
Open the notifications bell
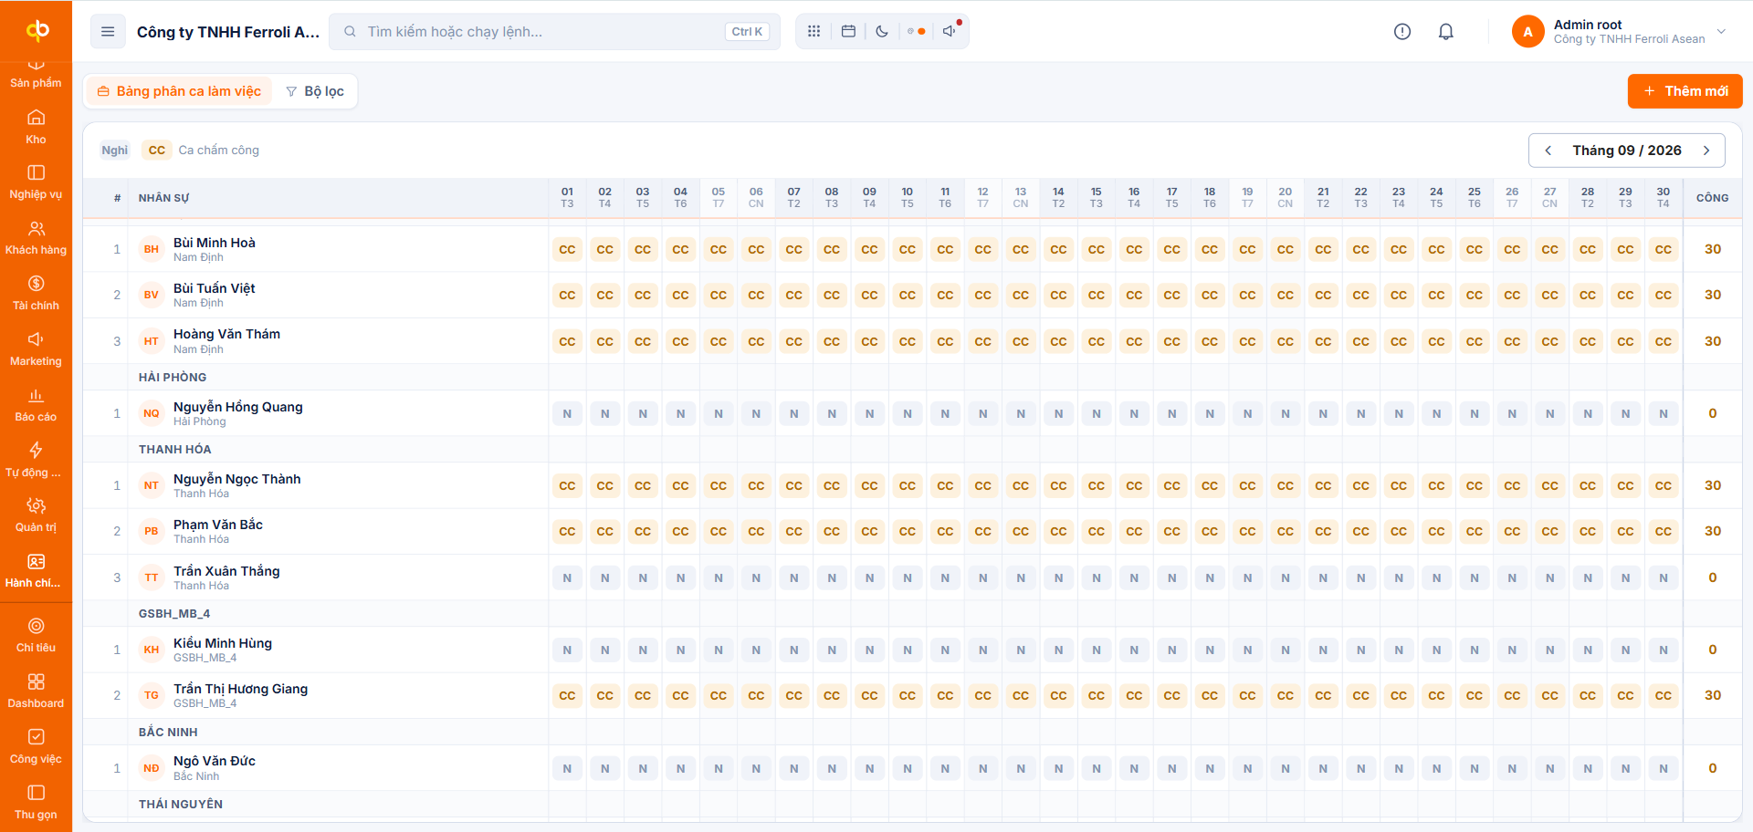pyautogui.click(x=1446, y=32)
